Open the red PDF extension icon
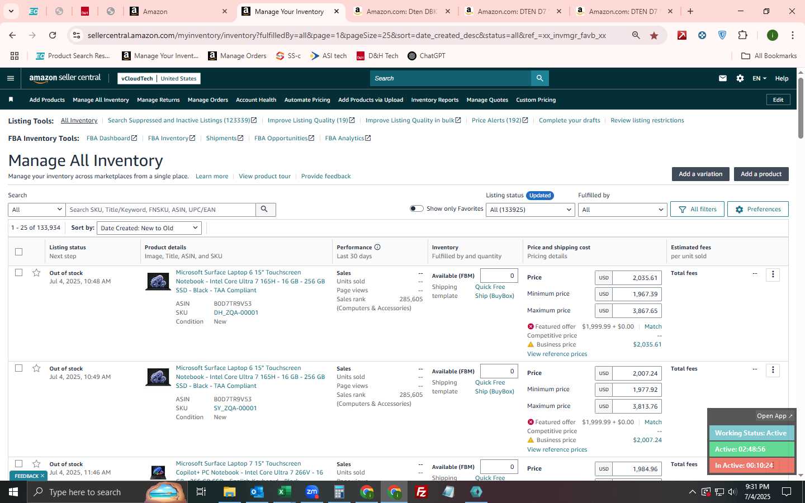Screen dimensions: 805x503 click(682, 35)
